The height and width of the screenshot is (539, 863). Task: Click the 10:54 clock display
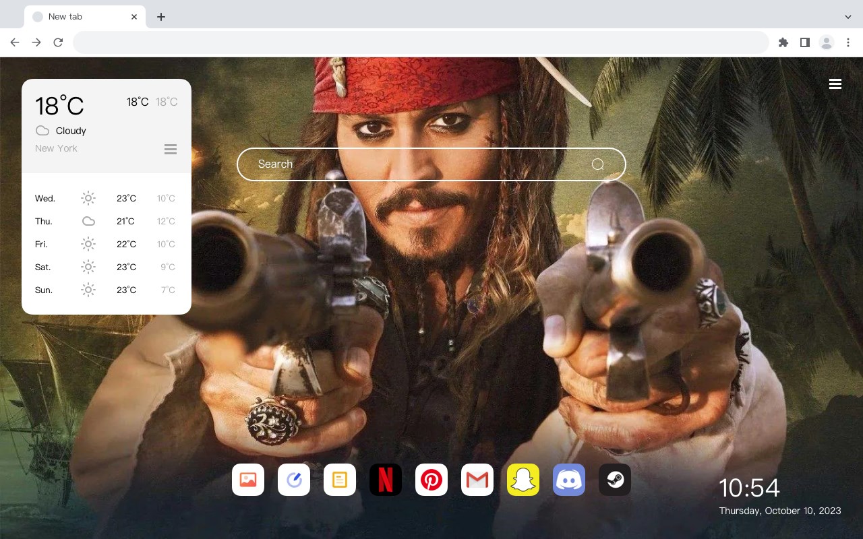click(x=749, y=488)
